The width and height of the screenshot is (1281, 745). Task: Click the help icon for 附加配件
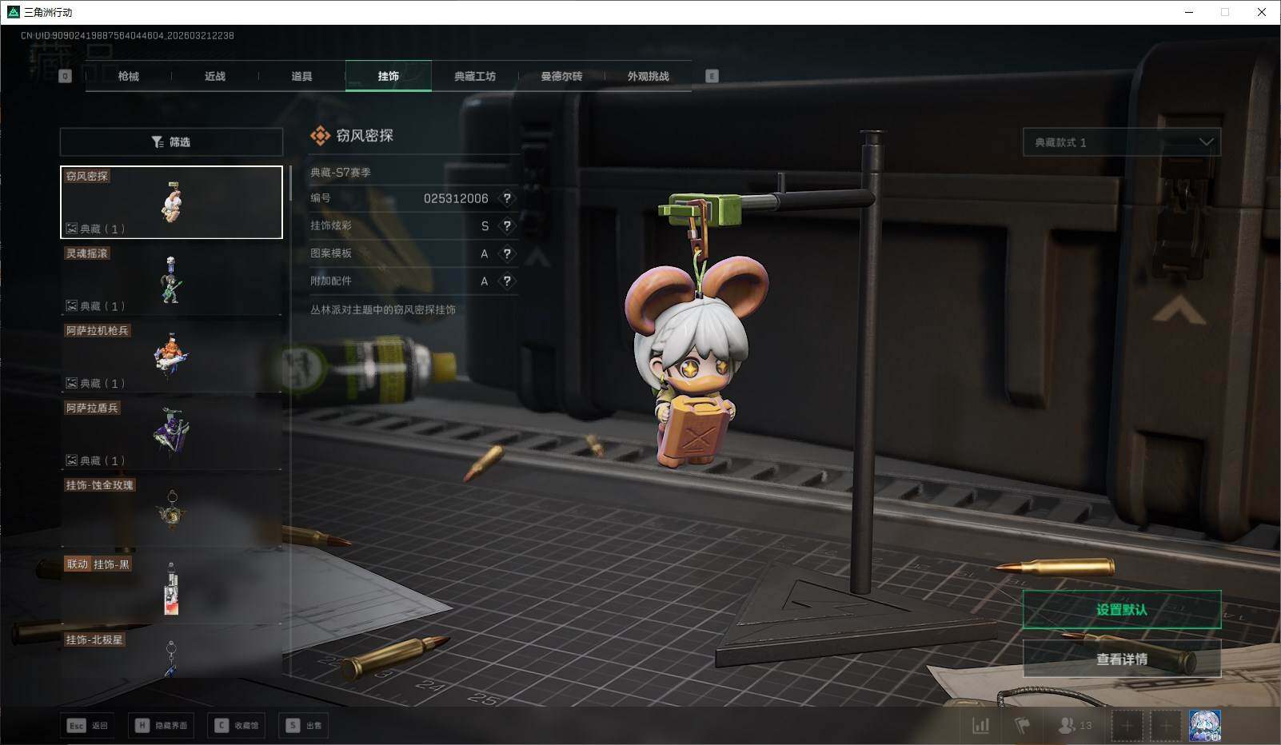click(507, 281)
